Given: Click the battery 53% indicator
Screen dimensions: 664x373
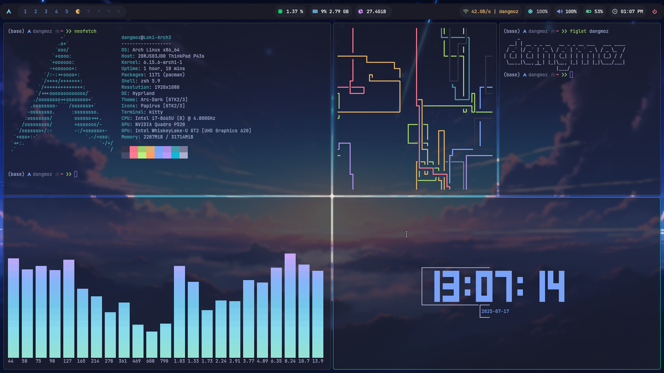Looking at the screenshot, I should [594, 11].
